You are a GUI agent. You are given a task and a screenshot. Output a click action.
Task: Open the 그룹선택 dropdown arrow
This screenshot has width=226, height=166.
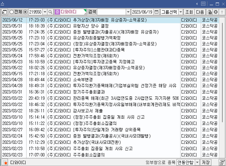click(181, 12)
